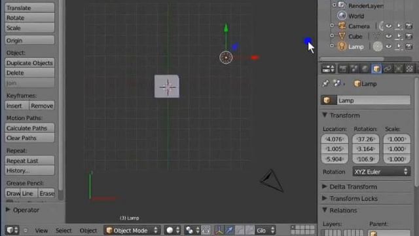Open the 3D view editor type selector

coord(12,230)
